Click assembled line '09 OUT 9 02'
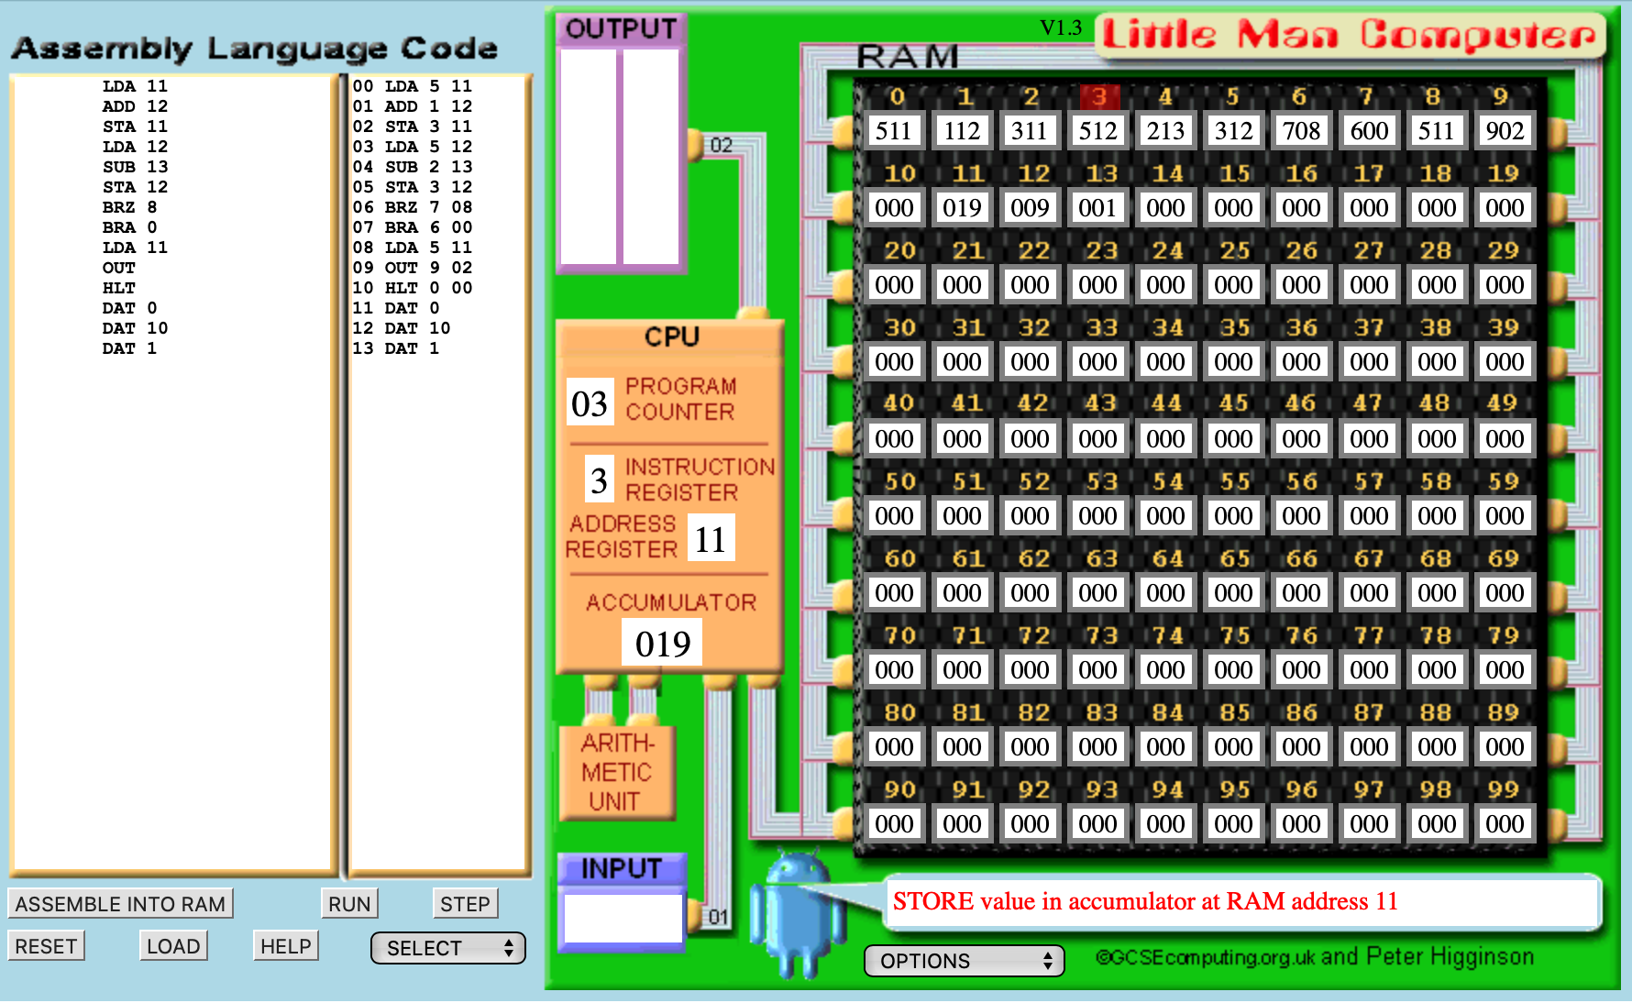 click(x=413, y=268)
